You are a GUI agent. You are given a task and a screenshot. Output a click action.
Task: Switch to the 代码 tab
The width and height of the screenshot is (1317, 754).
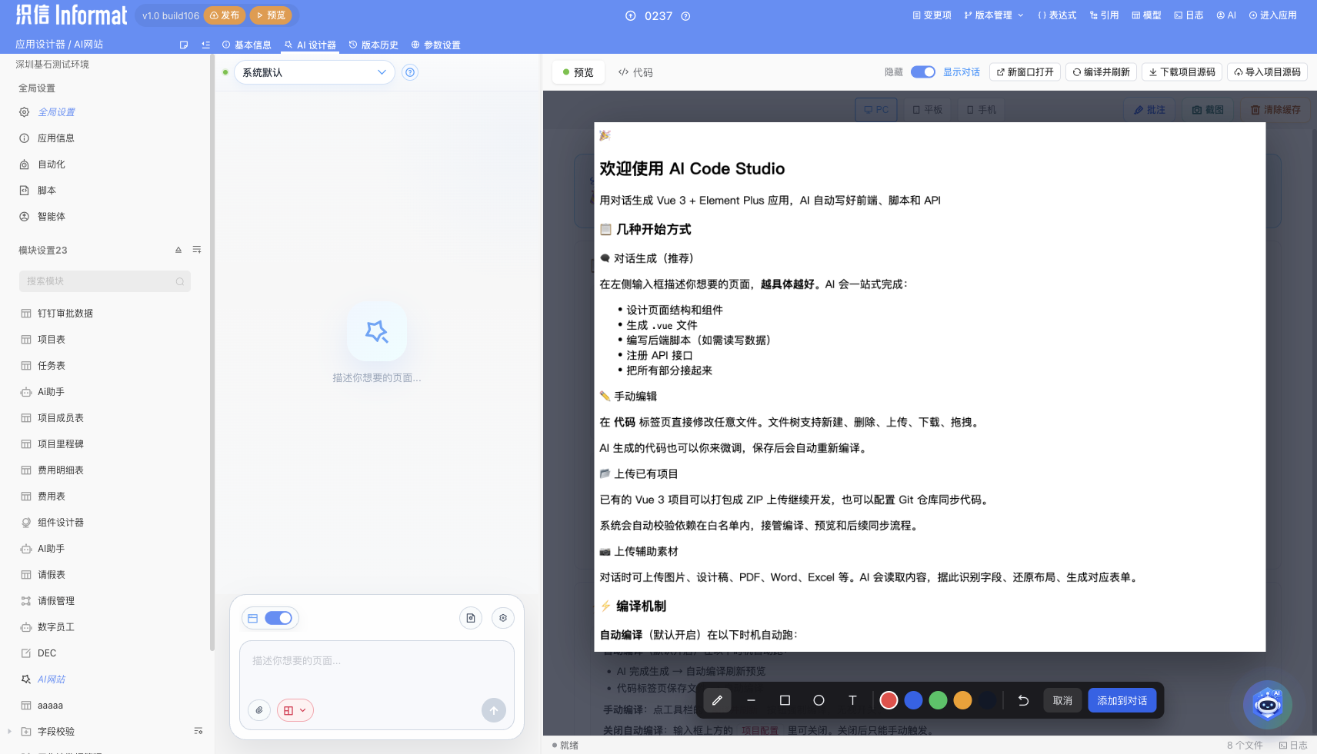coord(635,72)
